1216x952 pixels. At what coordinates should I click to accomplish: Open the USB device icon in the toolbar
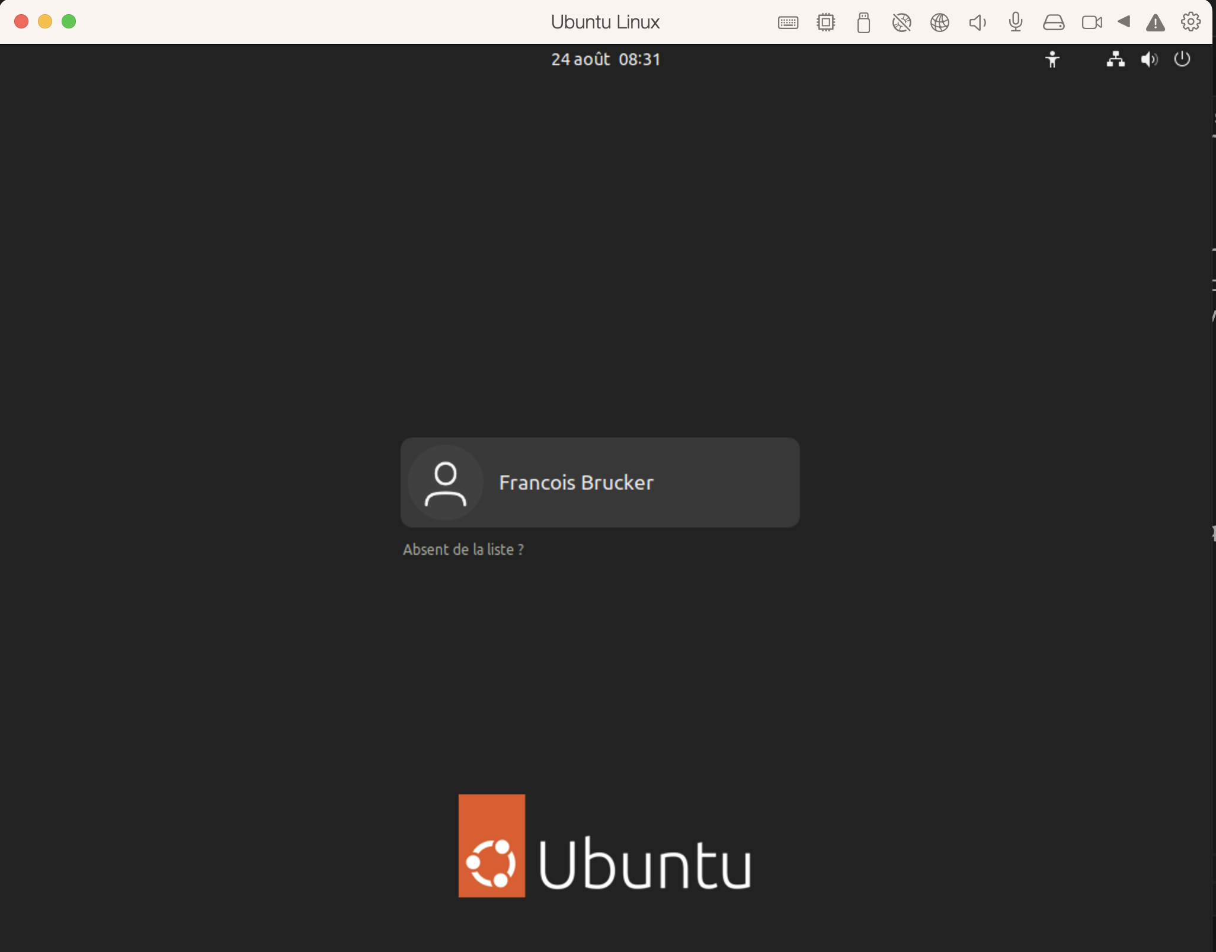coord(863,23)
